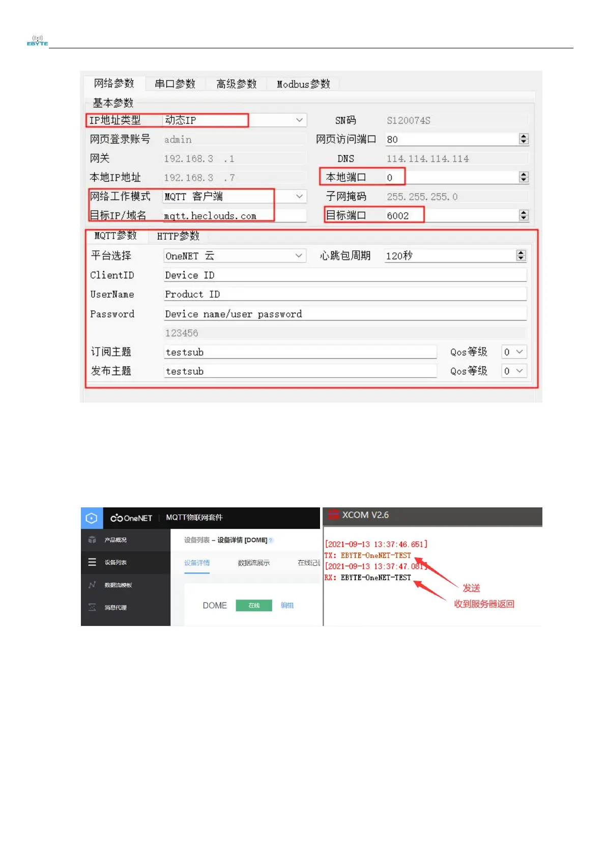Click the EBYTE logo in page header
This screenshot has width=606, height=857.
pos(37,41)
